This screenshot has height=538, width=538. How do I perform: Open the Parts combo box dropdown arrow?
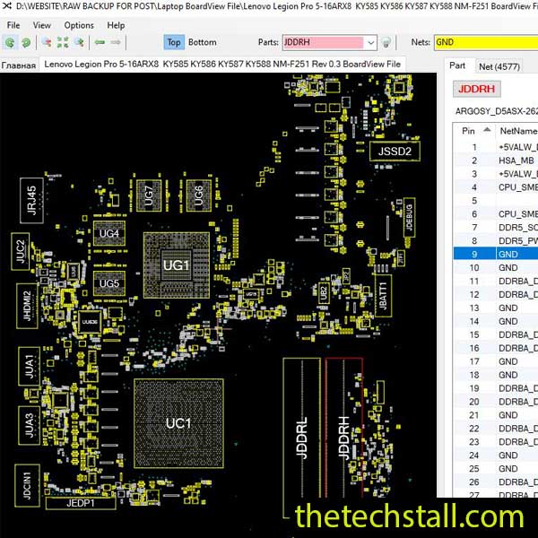click(370, 43)
